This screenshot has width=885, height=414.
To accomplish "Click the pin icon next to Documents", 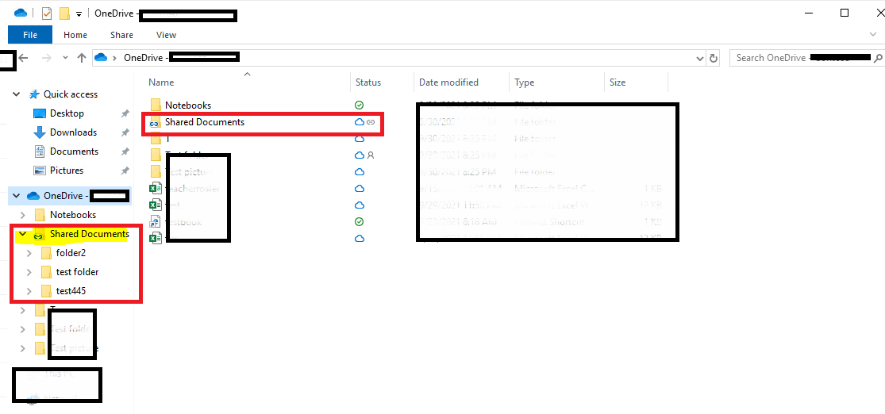I will click(x=125, y=151).
